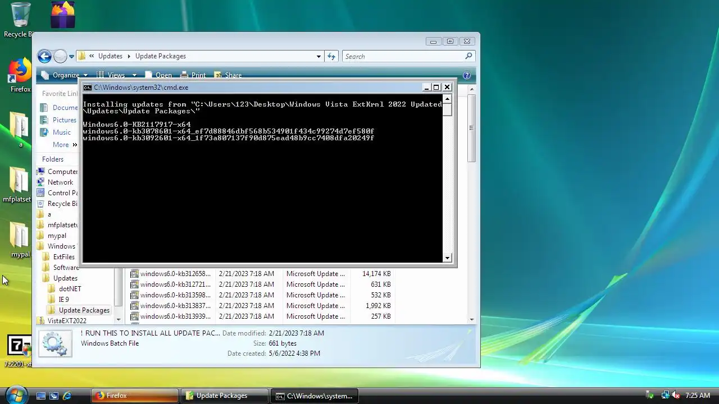Select Network in the Folders tree

click(55, 182)
